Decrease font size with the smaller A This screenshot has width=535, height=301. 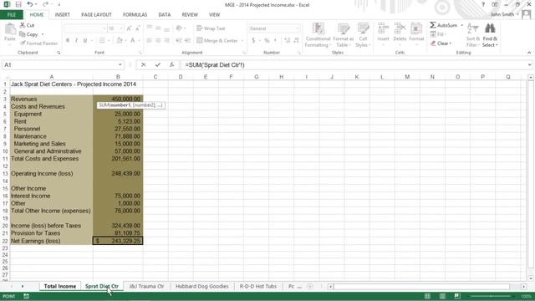click(138, 28)
